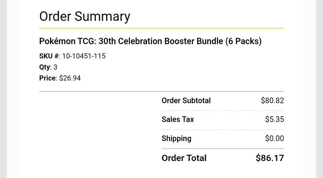
Task: Click the Shipping label
Action: (176, 139)
